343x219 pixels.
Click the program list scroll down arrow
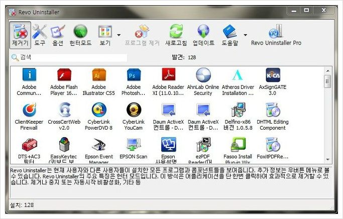click(x=328, y=160)
